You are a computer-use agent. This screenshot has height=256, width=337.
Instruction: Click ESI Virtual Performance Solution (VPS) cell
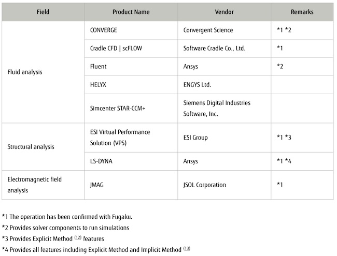[x=120, y=138]
